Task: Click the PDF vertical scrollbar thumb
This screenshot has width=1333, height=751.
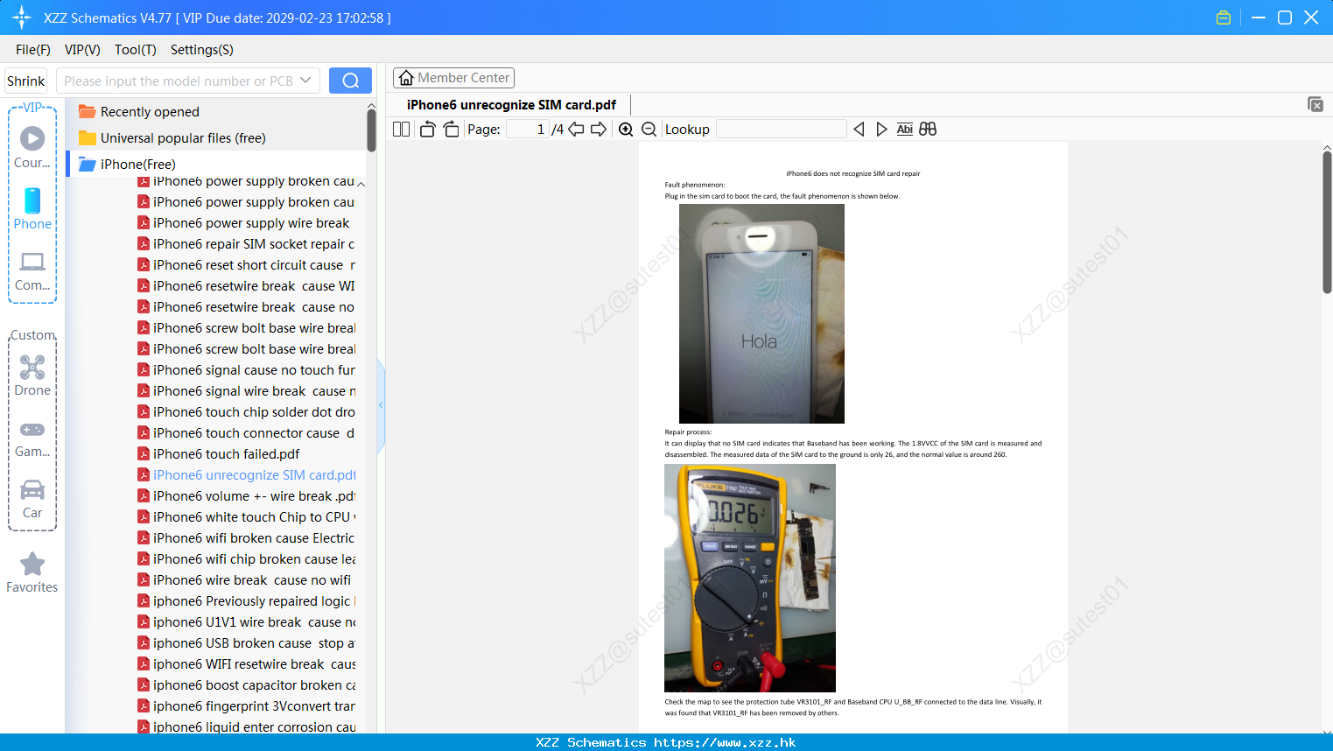Action: point(1327,221)
